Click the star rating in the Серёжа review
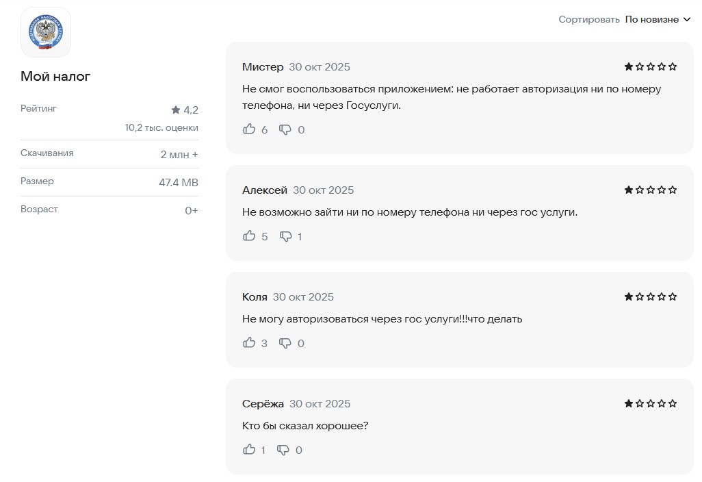The width and height of the screenshot is (702, 482). [650, 403]
